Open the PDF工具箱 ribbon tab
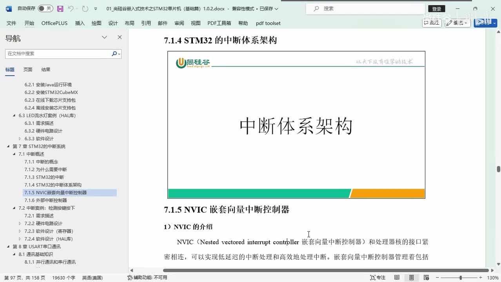 click(x=219, y=23)
